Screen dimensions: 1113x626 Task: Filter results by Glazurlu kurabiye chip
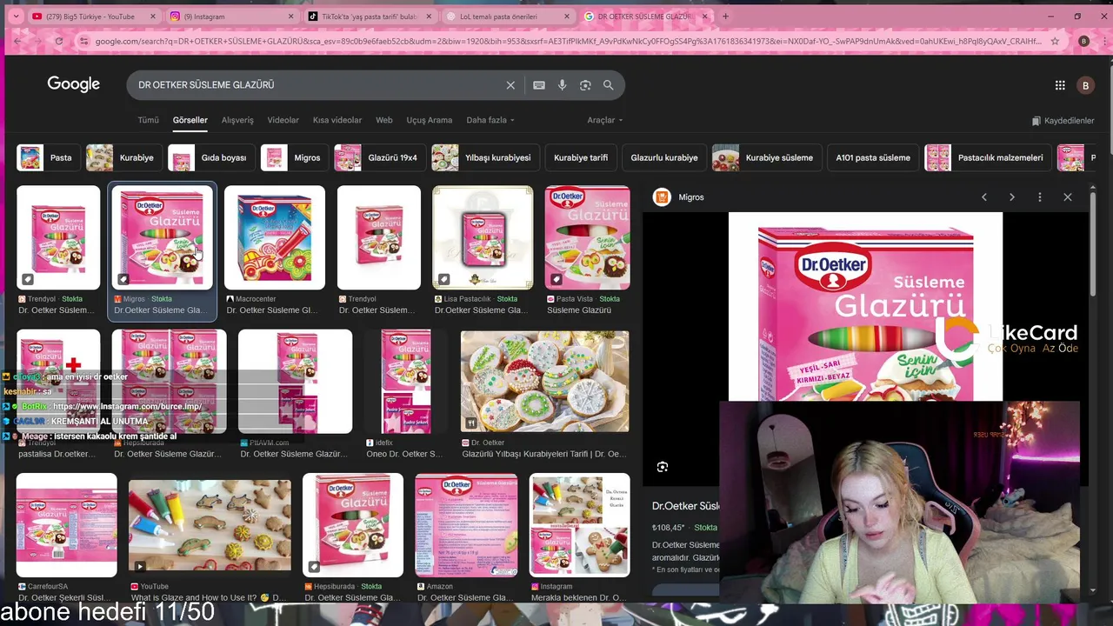click(664, 157)
